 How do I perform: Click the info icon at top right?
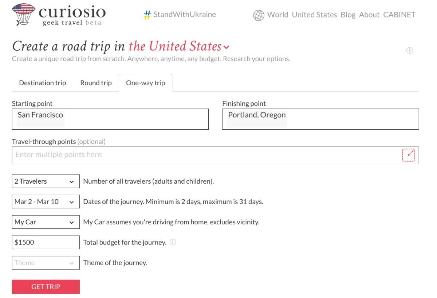(409, 51)
